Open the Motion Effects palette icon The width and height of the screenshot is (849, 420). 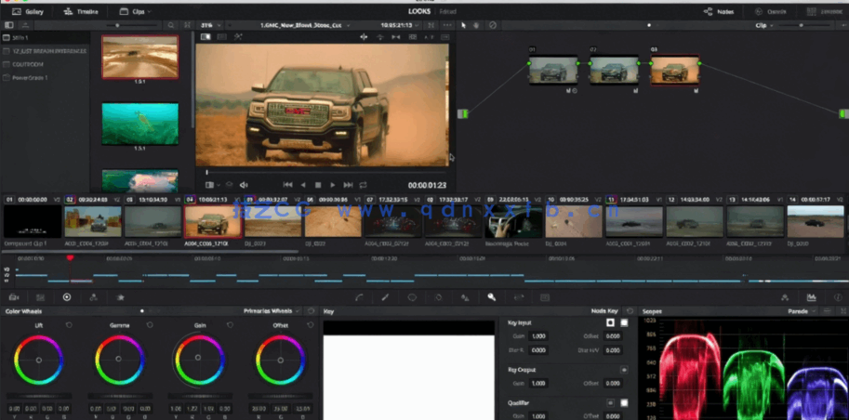120,297
